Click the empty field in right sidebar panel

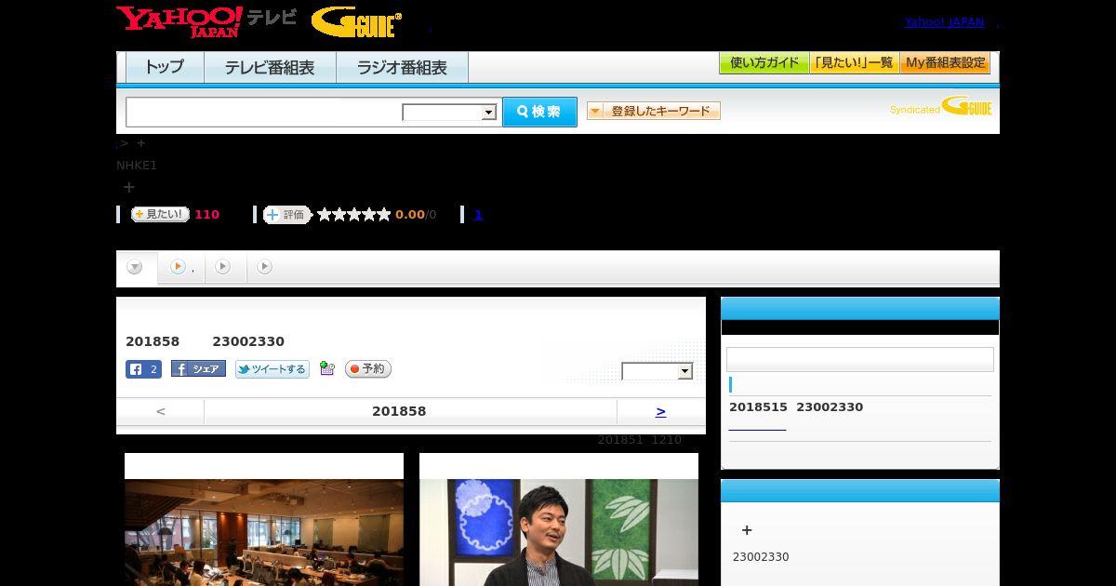[860, 360]
